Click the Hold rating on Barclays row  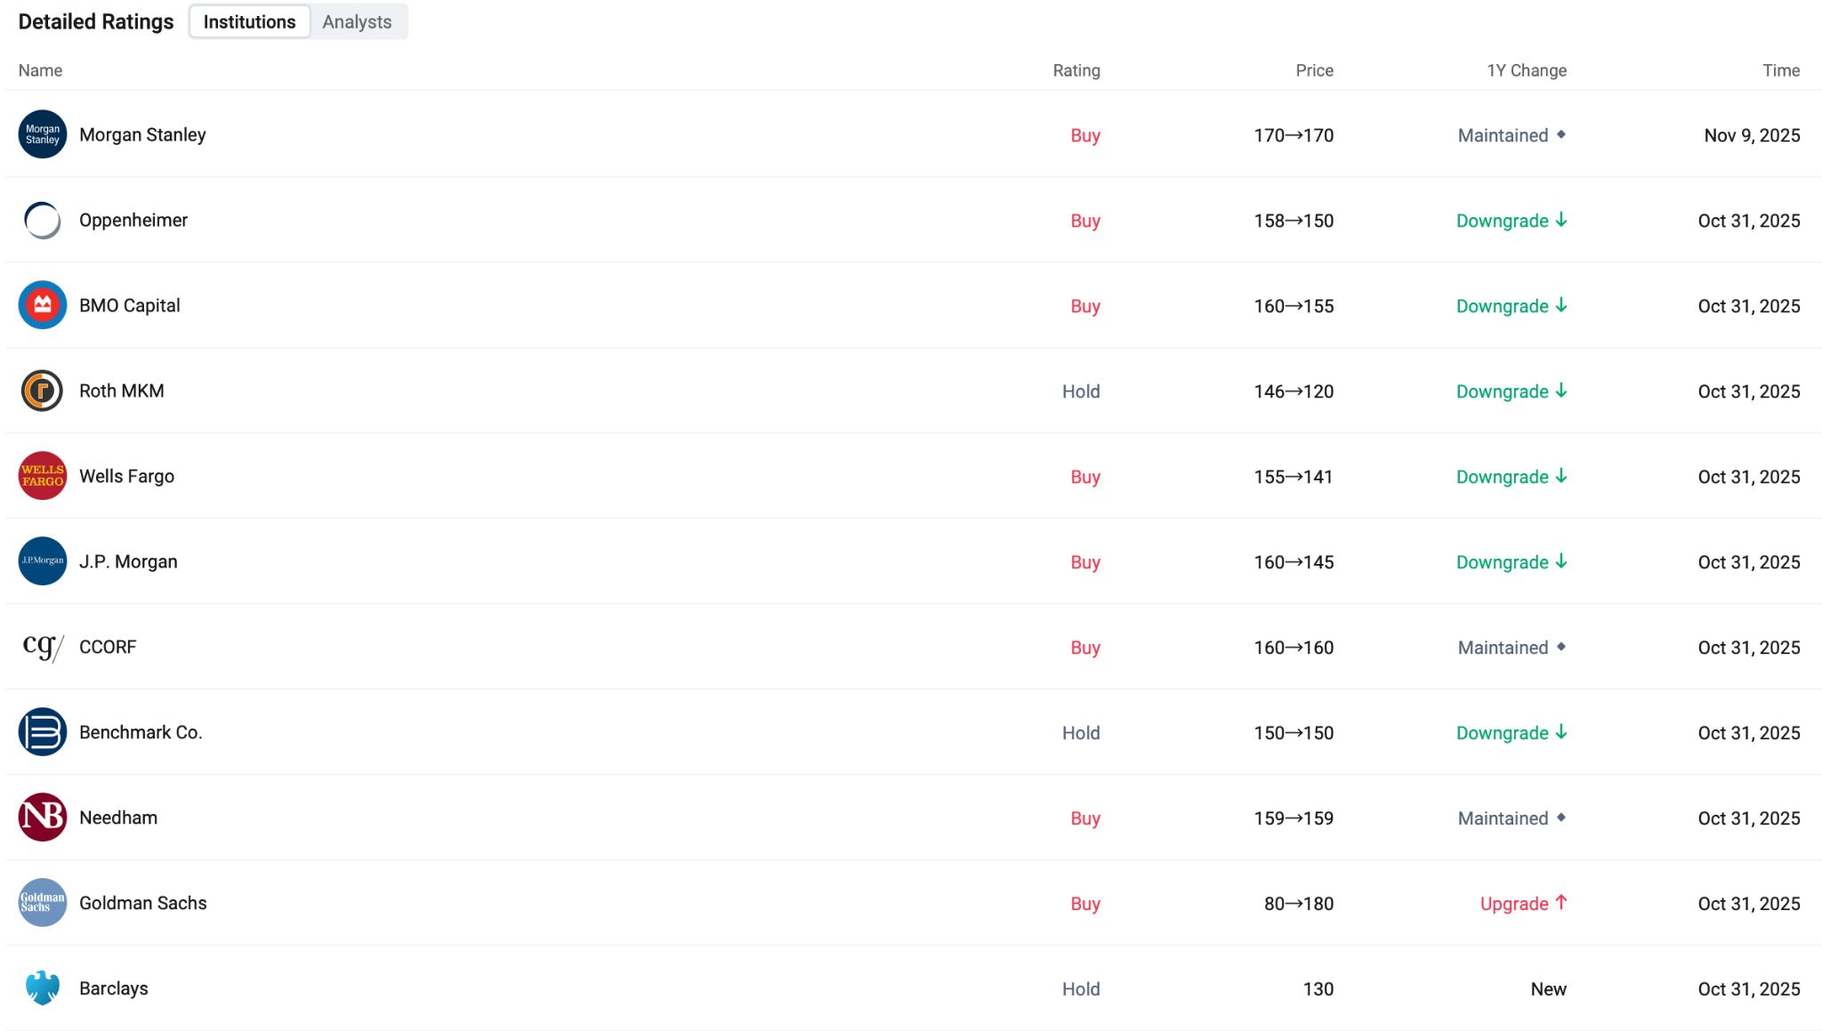point(1081,988)
